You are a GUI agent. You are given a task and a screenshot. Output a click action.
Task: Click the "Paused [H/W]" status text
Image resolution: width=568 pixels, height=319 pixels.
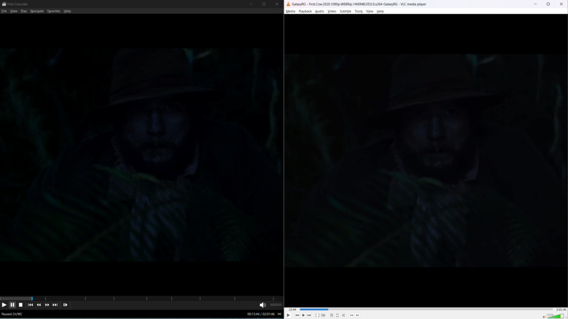pos(12,314)
